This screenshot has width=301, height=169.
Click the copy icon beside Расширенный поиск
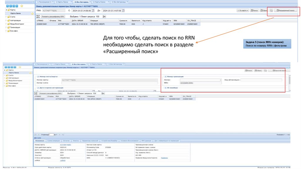coord(271,10)
